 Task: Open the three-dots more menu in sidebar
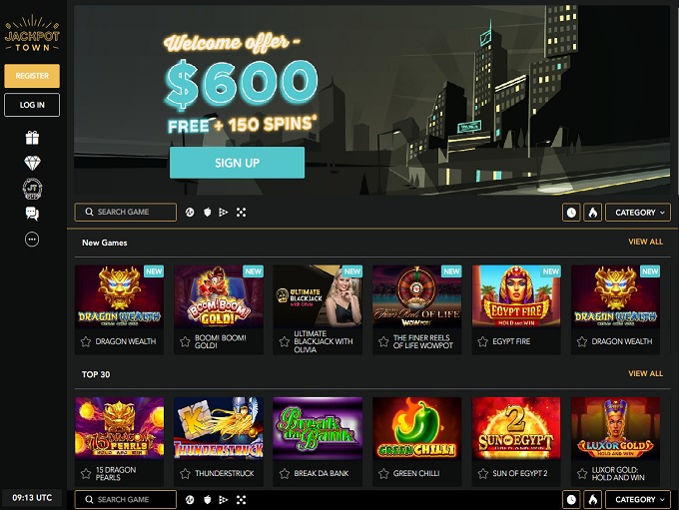pos(32,239)
